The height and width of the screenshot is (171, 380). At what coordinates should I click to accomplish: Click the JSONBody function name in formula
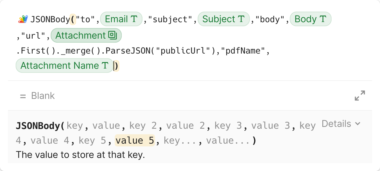tap(50, 19)
